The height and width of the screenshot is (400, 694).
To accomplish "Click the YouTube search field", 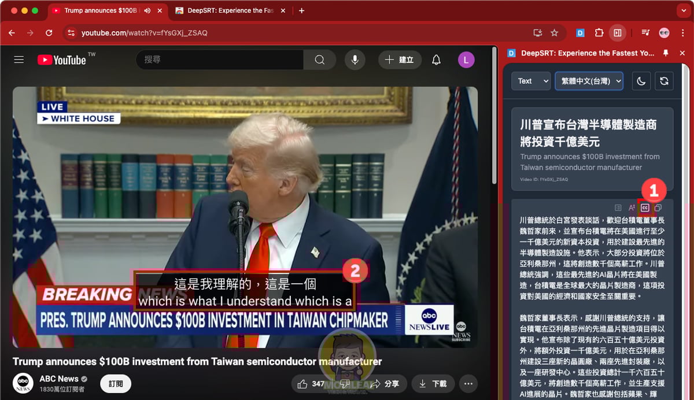I will pos(220,60).
